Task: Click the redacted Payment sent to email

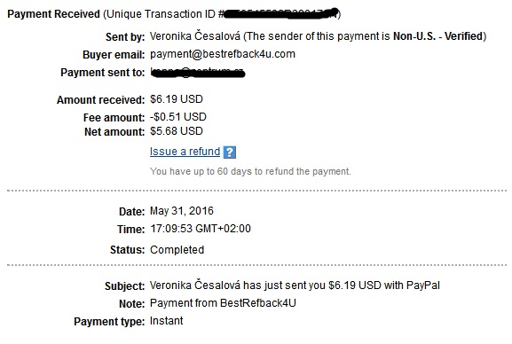Action: coord(198,73)
